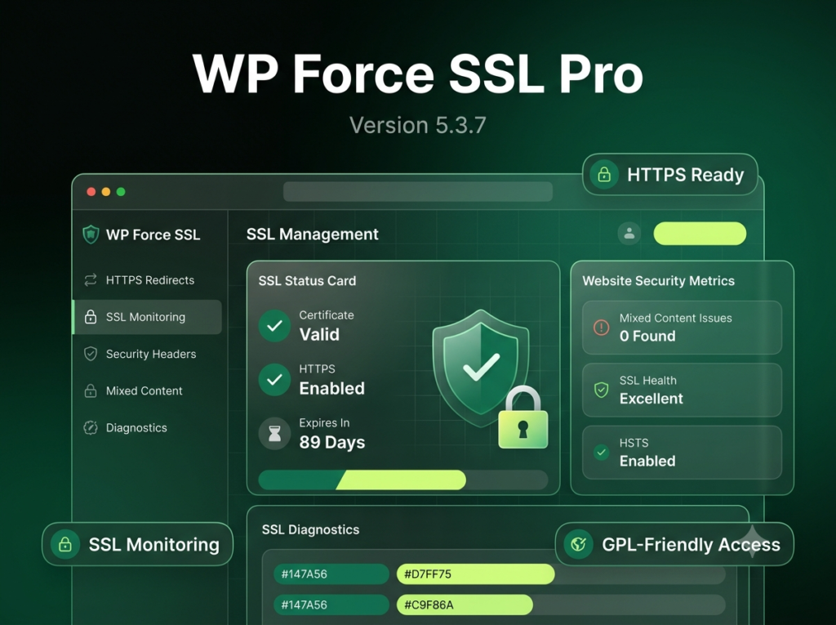This screenshot has height=625, width=836.
Task: Select SSL Monitoring in the sidebar
Action: click(x=147, y=317)
